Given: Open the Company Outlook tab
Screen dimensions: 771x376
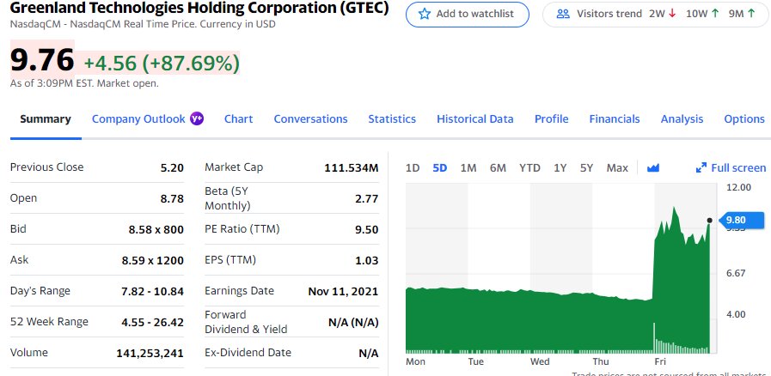Looking at the screenshot, I should pos(138,118).
